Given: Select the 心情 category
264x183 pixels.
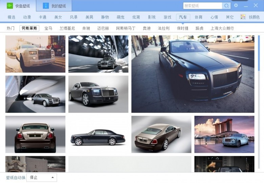Looking at the screenshot, I should pos(214,17).
